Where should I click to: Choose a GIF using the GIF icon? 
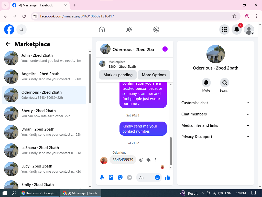coord(129,178)
